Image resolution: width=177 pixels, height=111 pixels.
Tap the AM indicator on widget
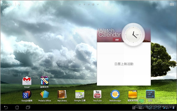pyautogui.click(x=117, y=40)
